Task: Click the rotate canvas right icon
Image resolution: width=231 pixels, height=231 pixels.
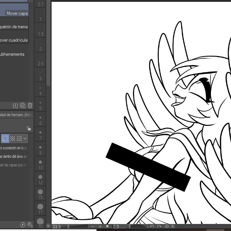Action: coord(159,227)
